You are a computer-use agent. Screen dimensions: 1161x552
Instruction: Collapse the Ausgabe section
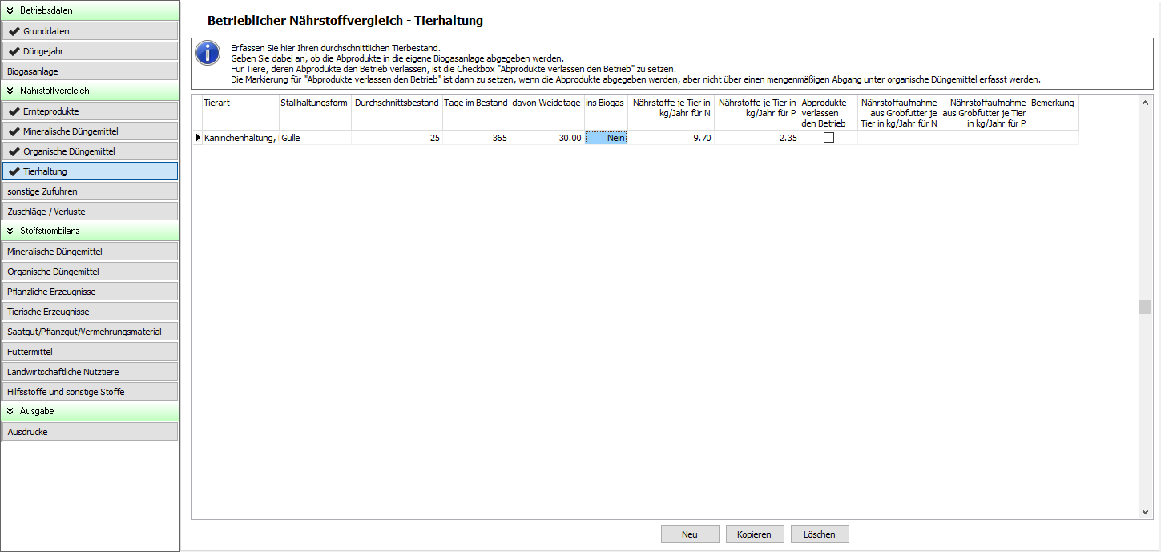coord(10,411)
